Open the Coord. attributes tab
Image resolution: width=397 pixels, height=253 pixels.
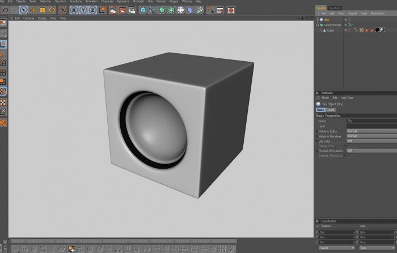[331, 110]
